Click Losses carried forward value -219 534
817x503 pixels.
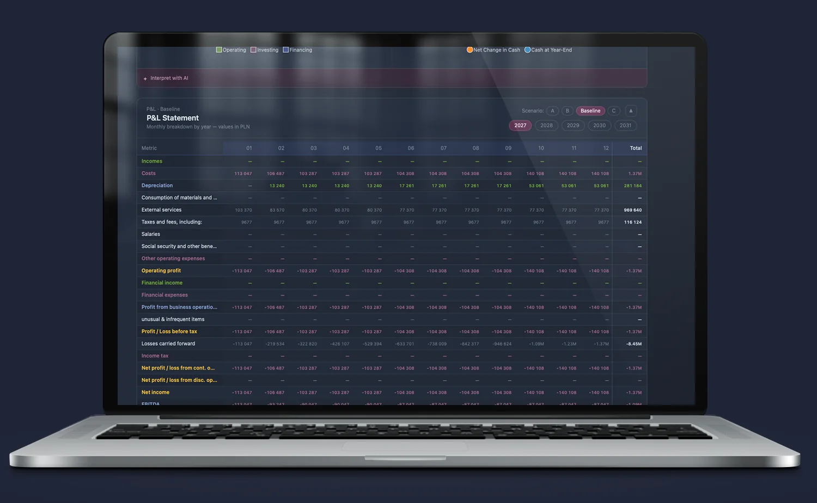coord(275,344)
